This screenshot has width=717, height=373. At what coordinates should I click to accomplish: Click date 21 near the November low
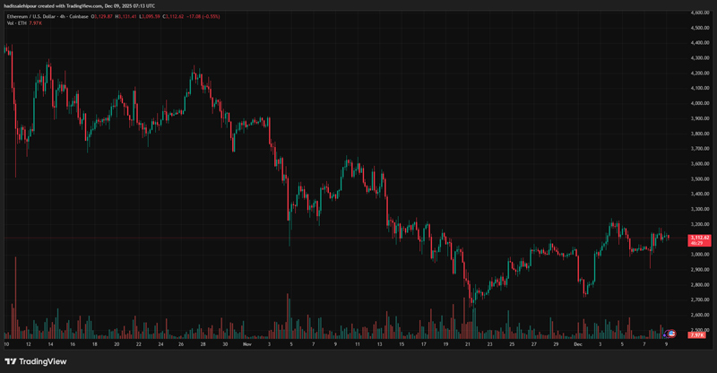point(468,344)
